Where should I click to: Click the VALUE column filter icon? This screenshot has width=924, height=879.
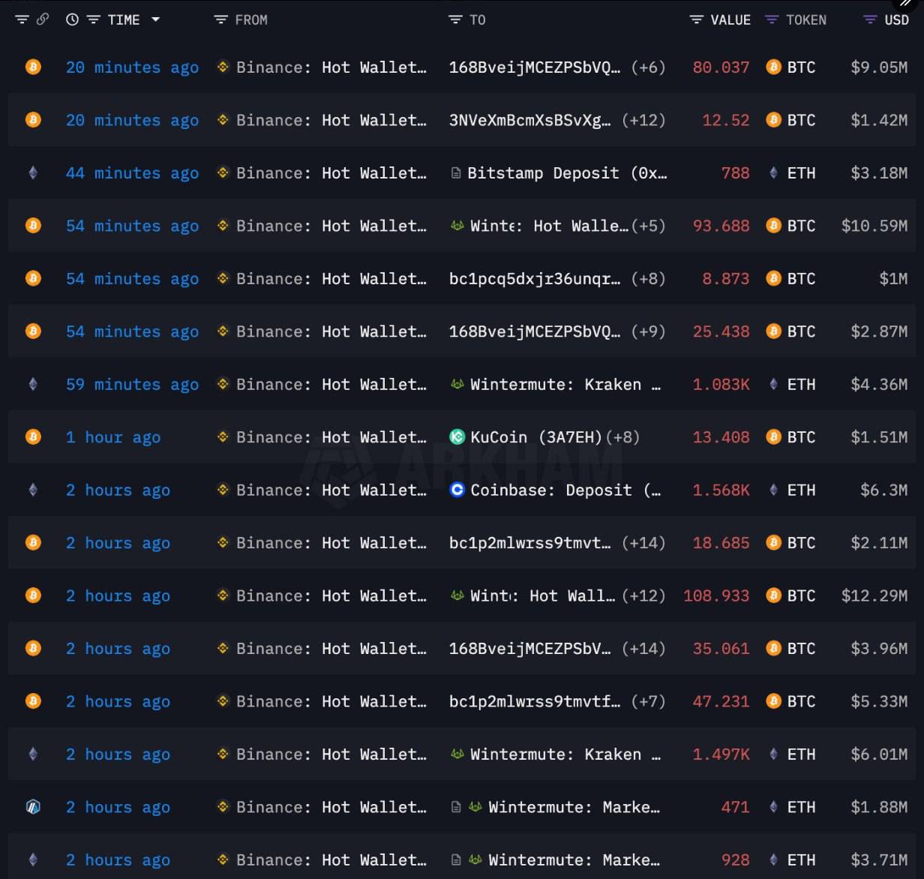coord(697,19)
